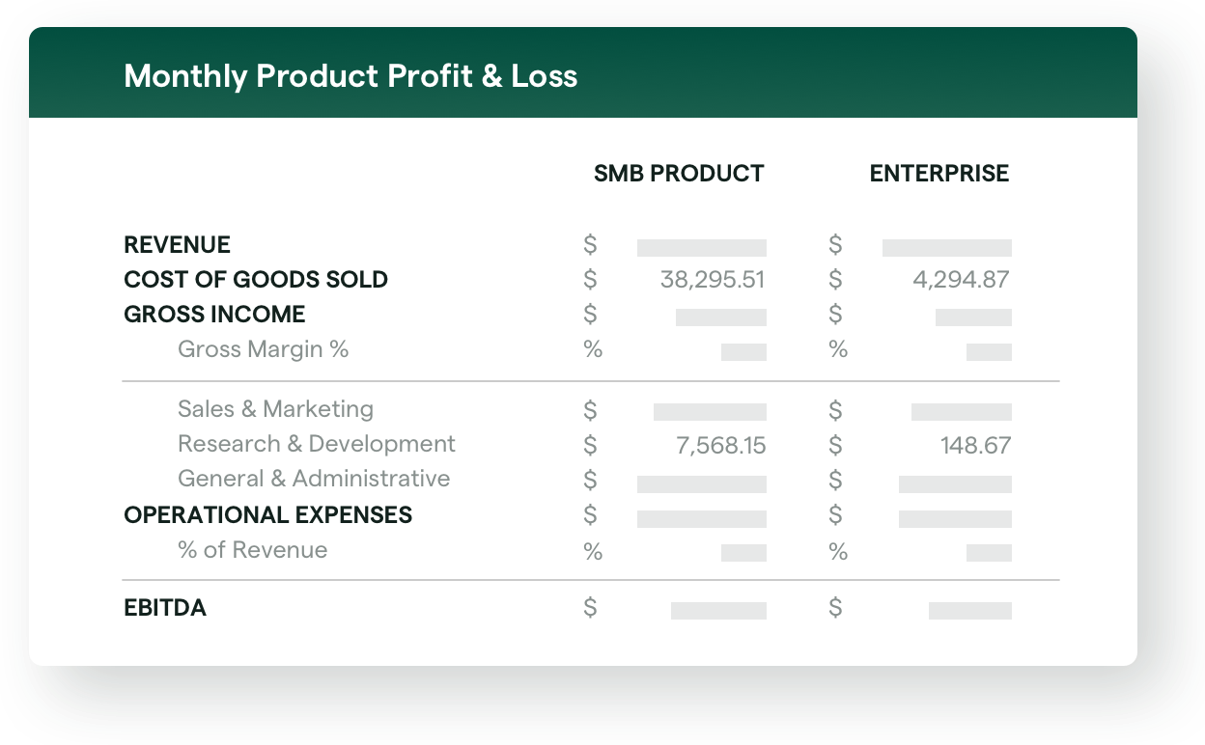Image resolution: width=1205 pixels, height=745 pixels.
Task: Click the blank SMB Product revenue cell
Action: [x=701, y=248]
